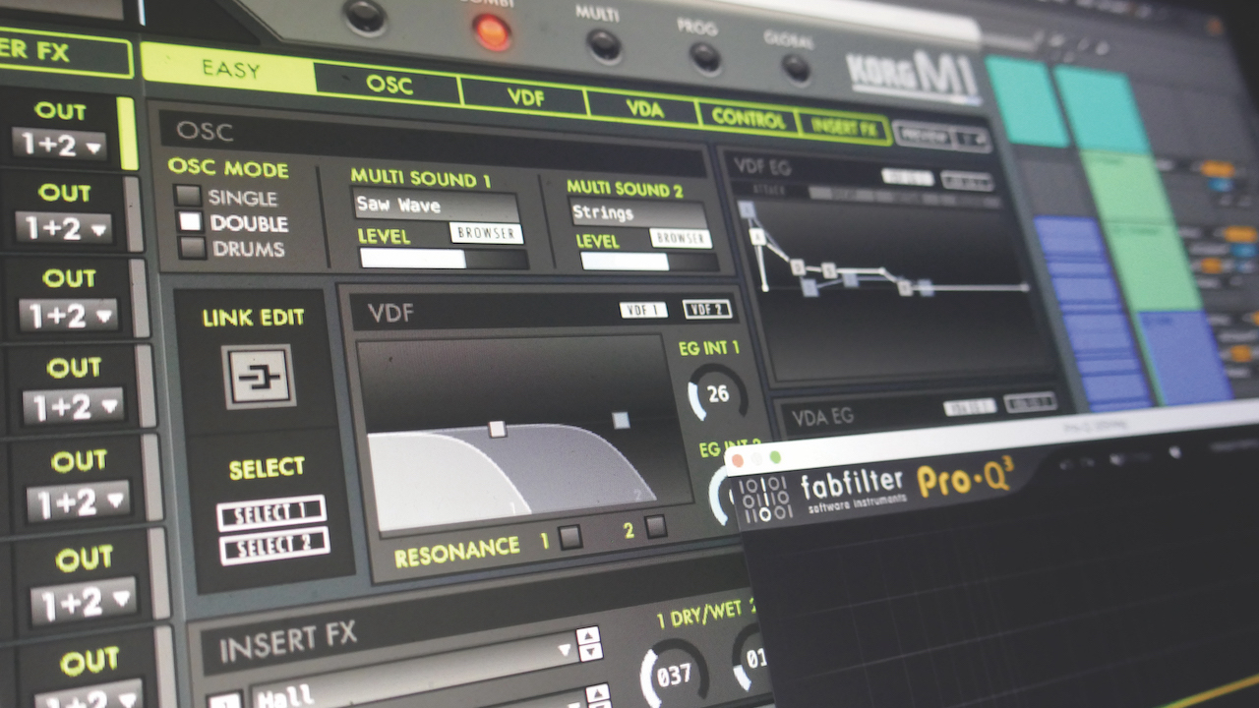
Task: Click the Strings multisound name field
Action: click(638, 212)
